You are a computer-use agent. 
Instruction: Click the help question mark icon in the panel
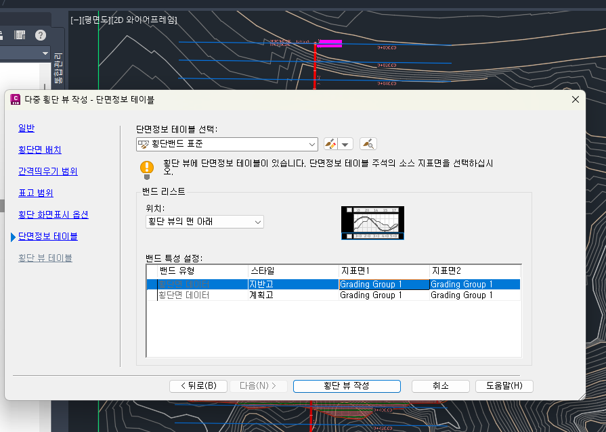[x=41, y=35]
